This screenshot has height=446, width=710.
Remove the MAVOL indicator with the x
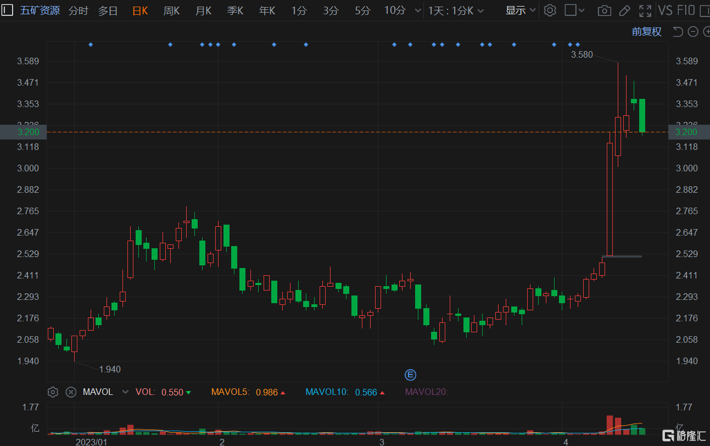[71, 392]
